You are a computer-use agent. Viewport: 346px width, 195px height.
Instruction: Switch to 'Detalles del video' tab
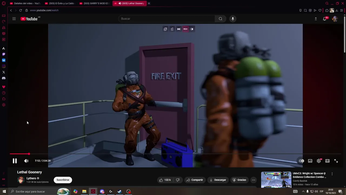pyautogui.click(x=25, y=4)
